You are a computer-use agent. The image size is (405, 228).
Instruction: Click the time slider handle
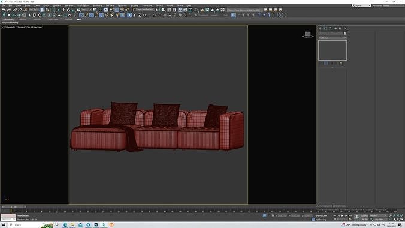pyautogui.click(x=14, y=207)
